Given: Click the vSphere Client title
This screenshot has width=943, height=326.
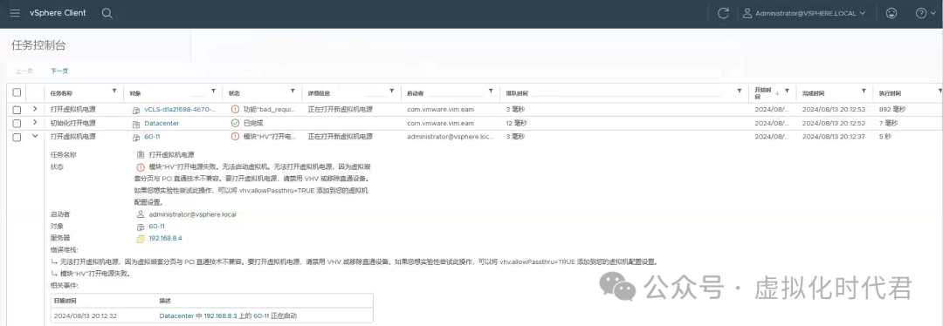Looking at the screenshot, I should pos(58,12).
